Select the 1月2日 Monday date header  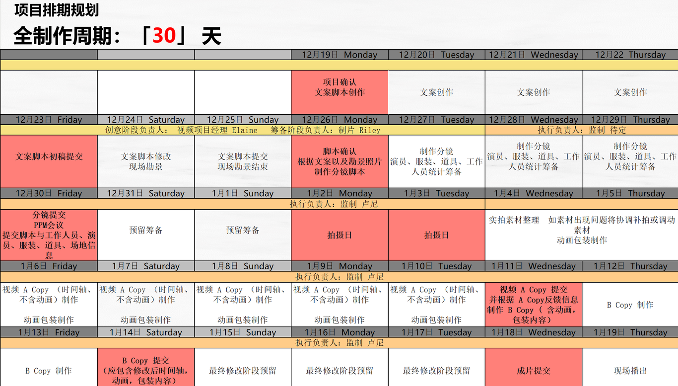coord(339,193)
